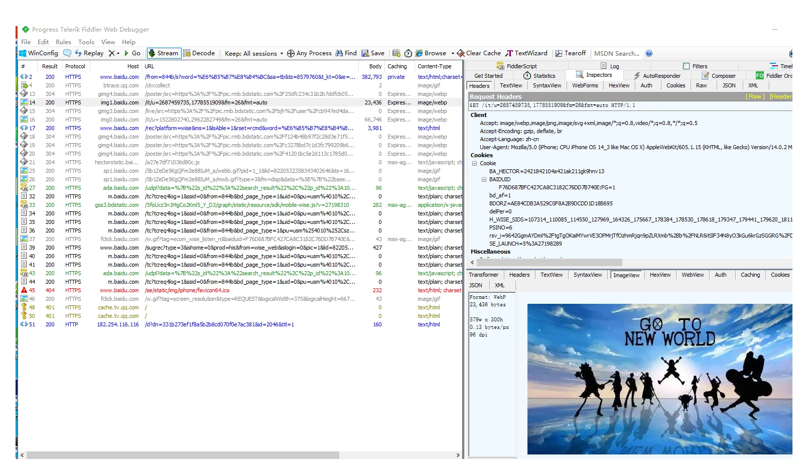Select session 16 img0.baidu.com row

coord(240,120)
